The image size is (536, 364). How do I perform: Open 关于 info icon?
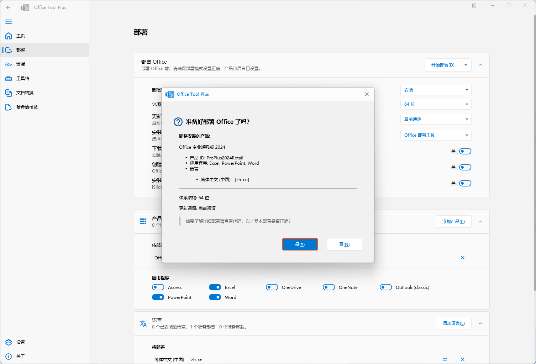coord(9,357)
